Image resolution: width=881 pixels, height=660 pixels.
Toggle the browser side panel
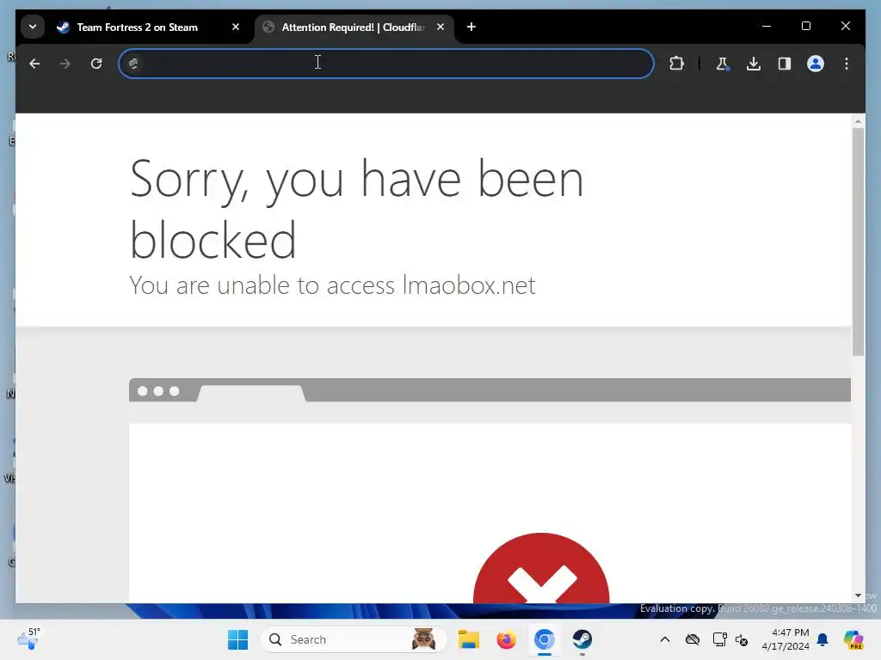pos(785,64)
